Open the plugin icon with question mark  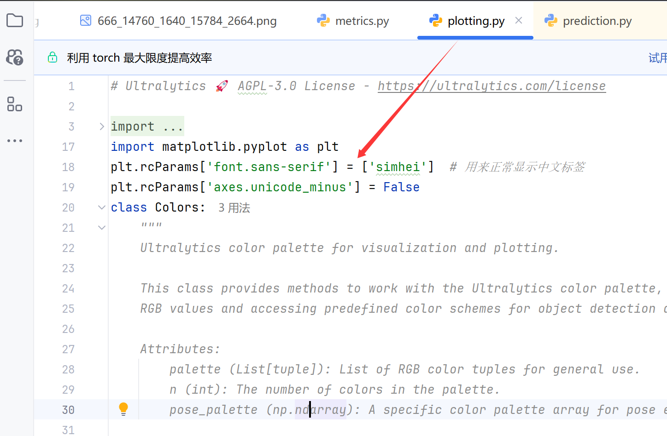(x=15, y=57)
